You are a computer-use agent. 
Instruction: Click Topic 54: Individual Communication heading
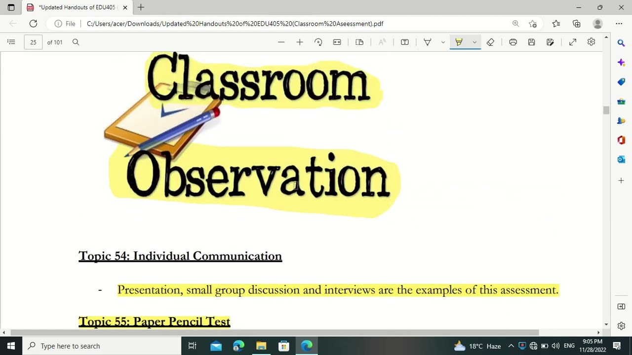180,256
